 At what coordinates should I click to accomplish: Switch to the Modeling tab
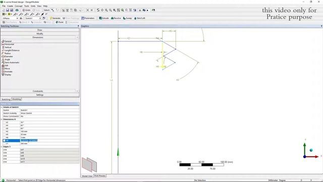click(16, 99)
